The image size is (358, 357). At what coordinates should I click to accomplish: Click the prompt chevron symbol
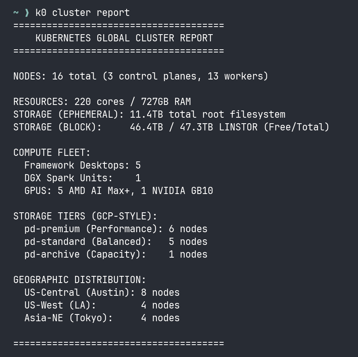pyautogui.click(x=27, y=13)
